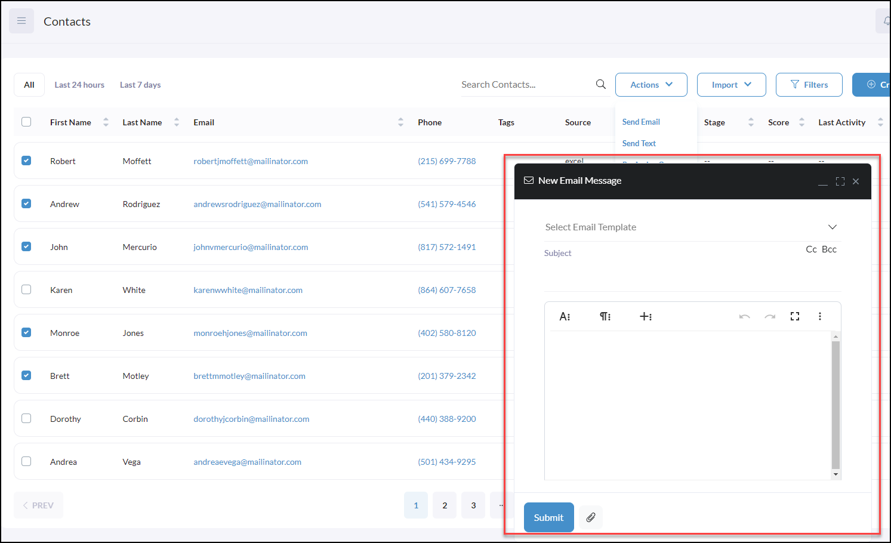
Task: Open andreaevega@mailinator.com email link
Action: [x=247, y=461]
